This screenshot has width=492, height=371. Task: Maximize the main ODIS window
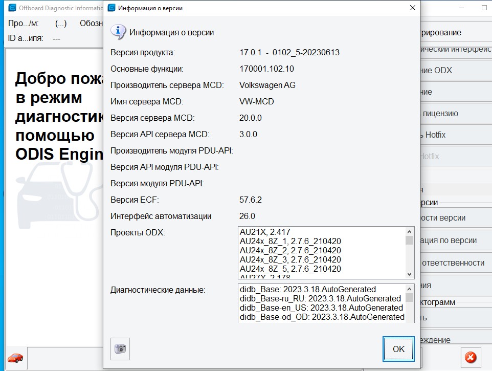[484, 8]
